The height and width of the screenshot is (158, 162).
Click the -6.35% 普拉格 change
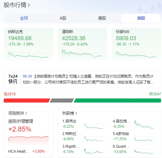119,127
